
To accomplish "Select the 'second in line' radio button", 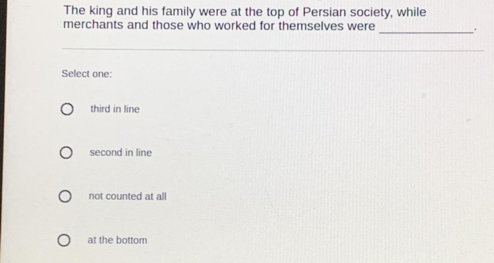I will (66, 153).
